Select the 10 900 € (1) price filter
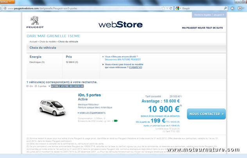Viewport: 247px width, 158px height. click(x=72, y=62)
